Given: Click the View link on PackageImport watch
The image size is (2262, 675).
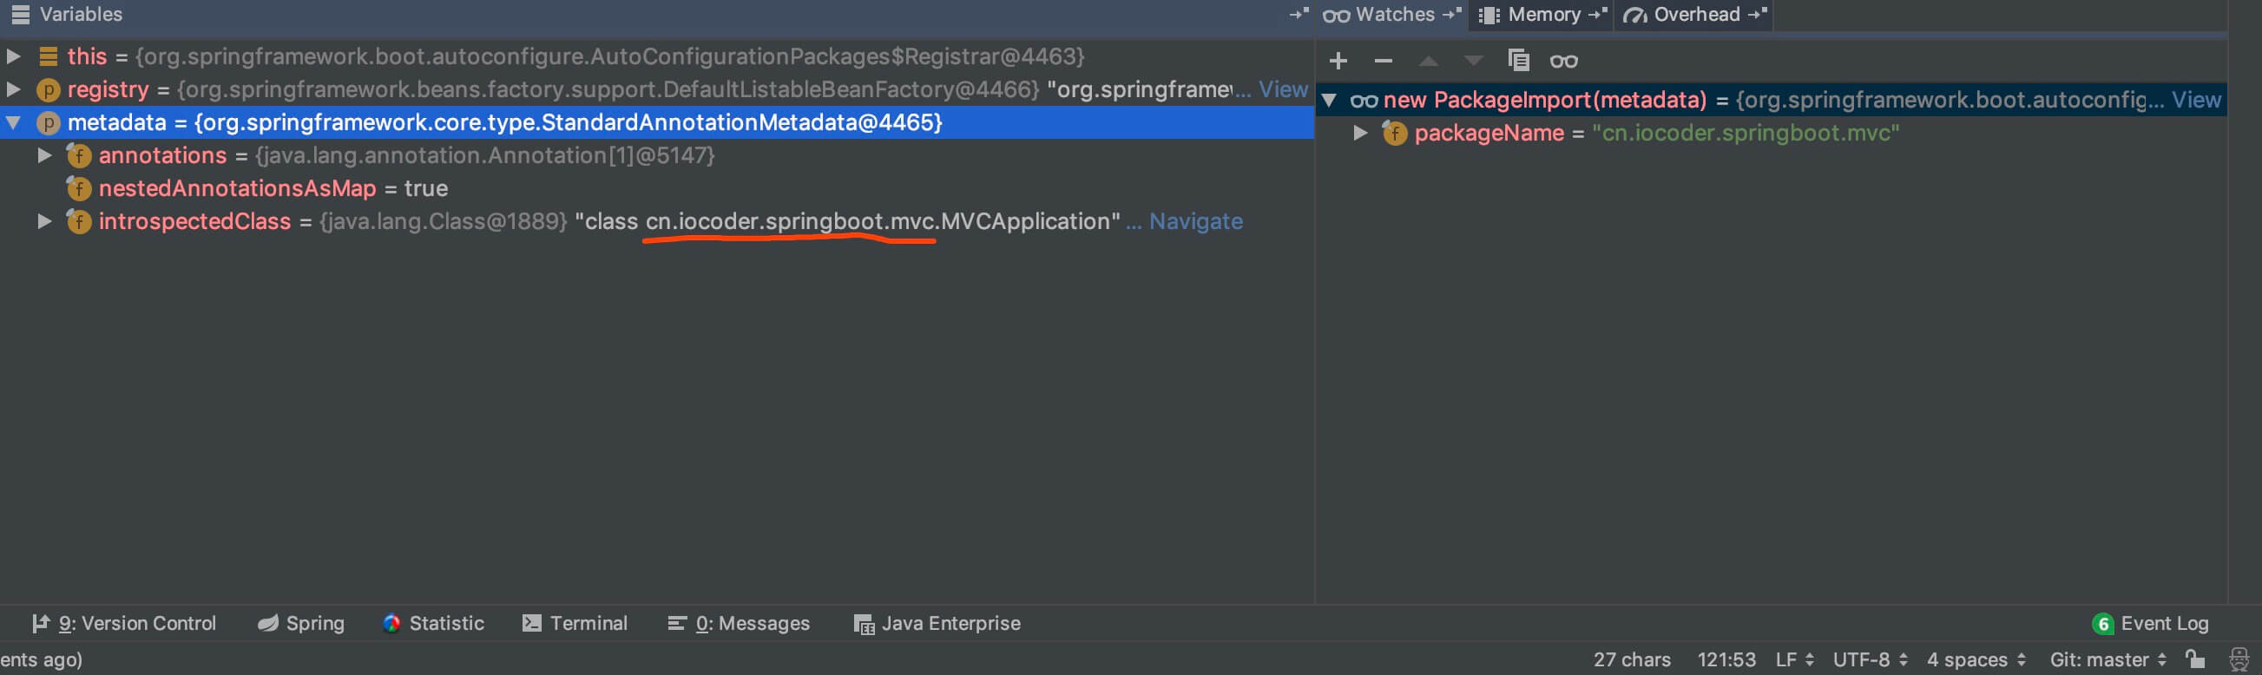Looking at the screenshot, I should 2196,100.
